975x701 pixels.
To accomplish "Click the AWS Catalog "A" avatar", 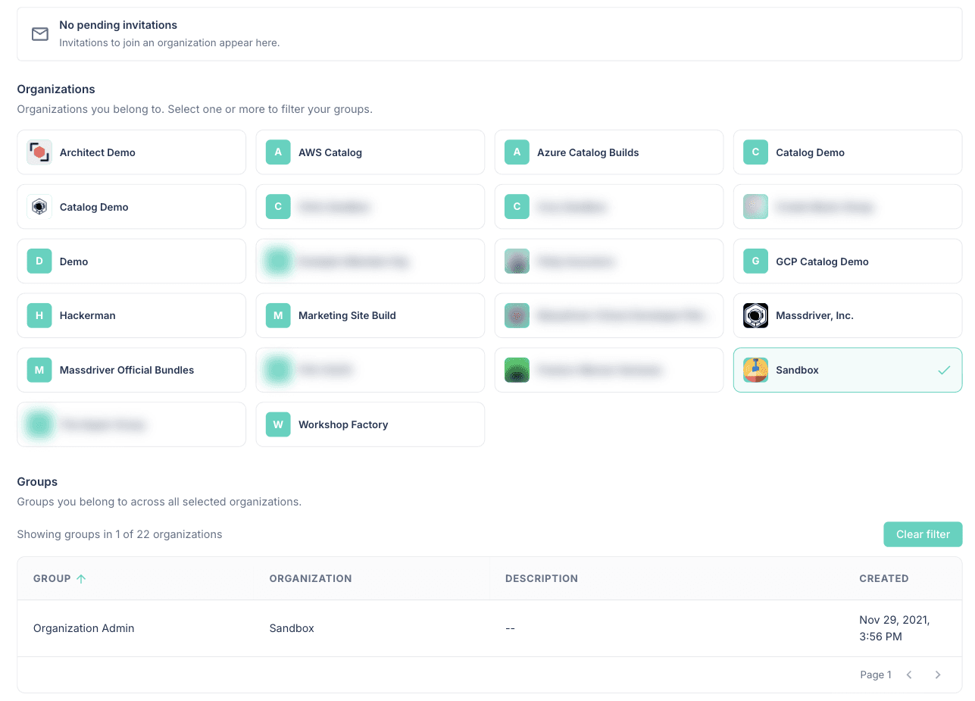I will tap(278, 152).
